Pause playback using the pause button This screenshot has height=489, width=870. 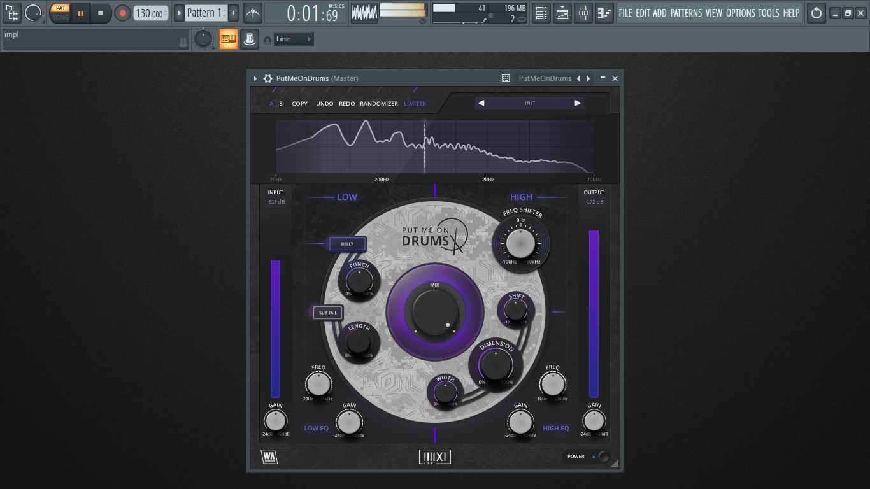pyautogui.click(x=81, y=13)
